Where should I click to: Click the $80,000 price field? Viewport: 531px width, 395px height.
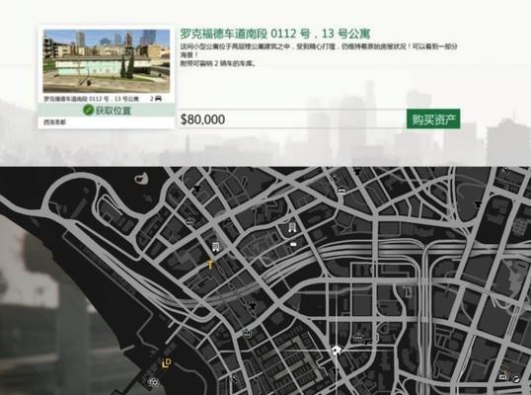(x=292, y=119)
